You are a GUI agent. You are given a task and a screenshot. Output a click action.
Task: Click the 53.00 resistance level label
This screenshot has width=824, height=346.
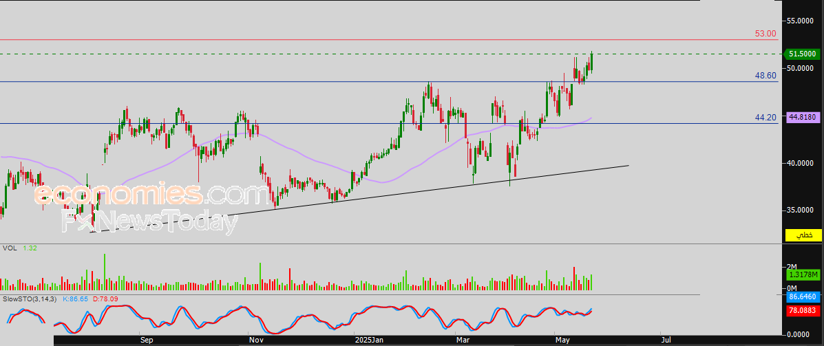pos(765,34)
